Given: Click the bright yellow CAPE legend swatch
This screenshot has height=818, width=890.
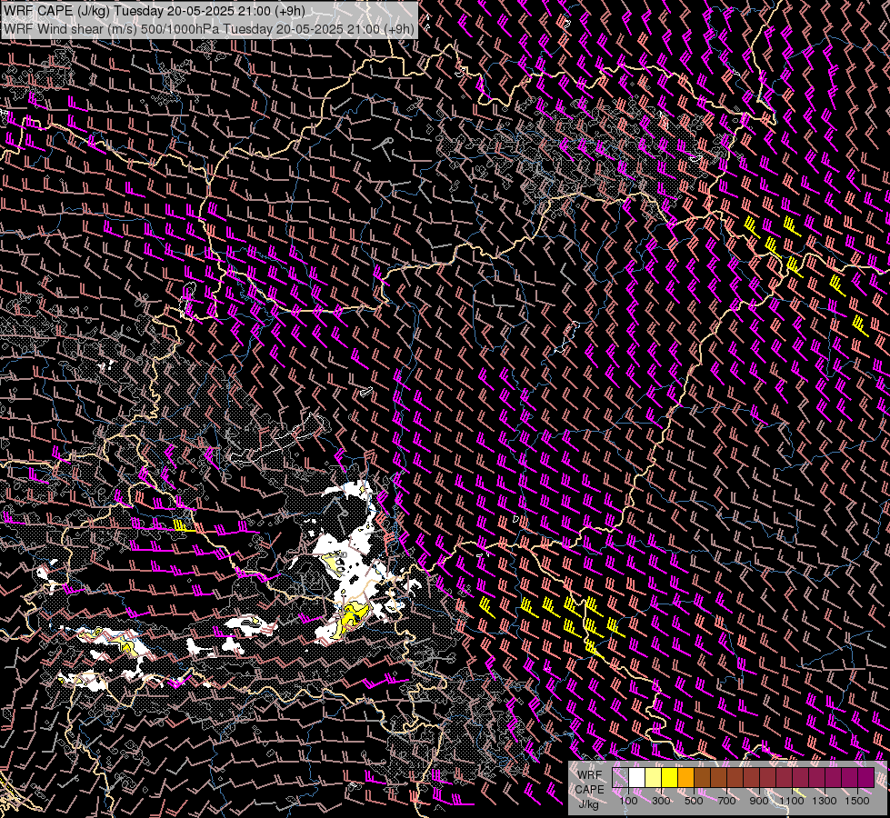Looking at the screenshot, I should [670, 777].
